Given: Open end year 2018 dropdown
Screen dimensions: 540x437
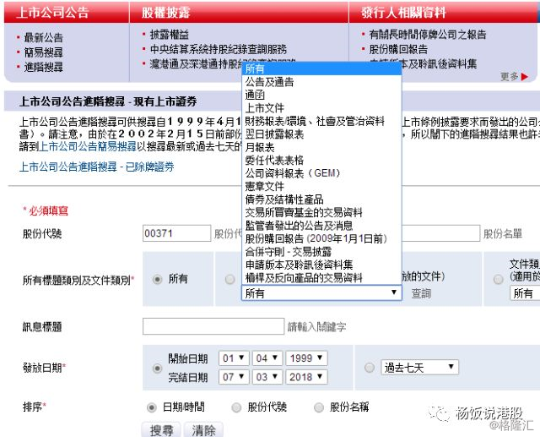Looking at the screenshot, I should pyautogui.click(x=306, y=377).
